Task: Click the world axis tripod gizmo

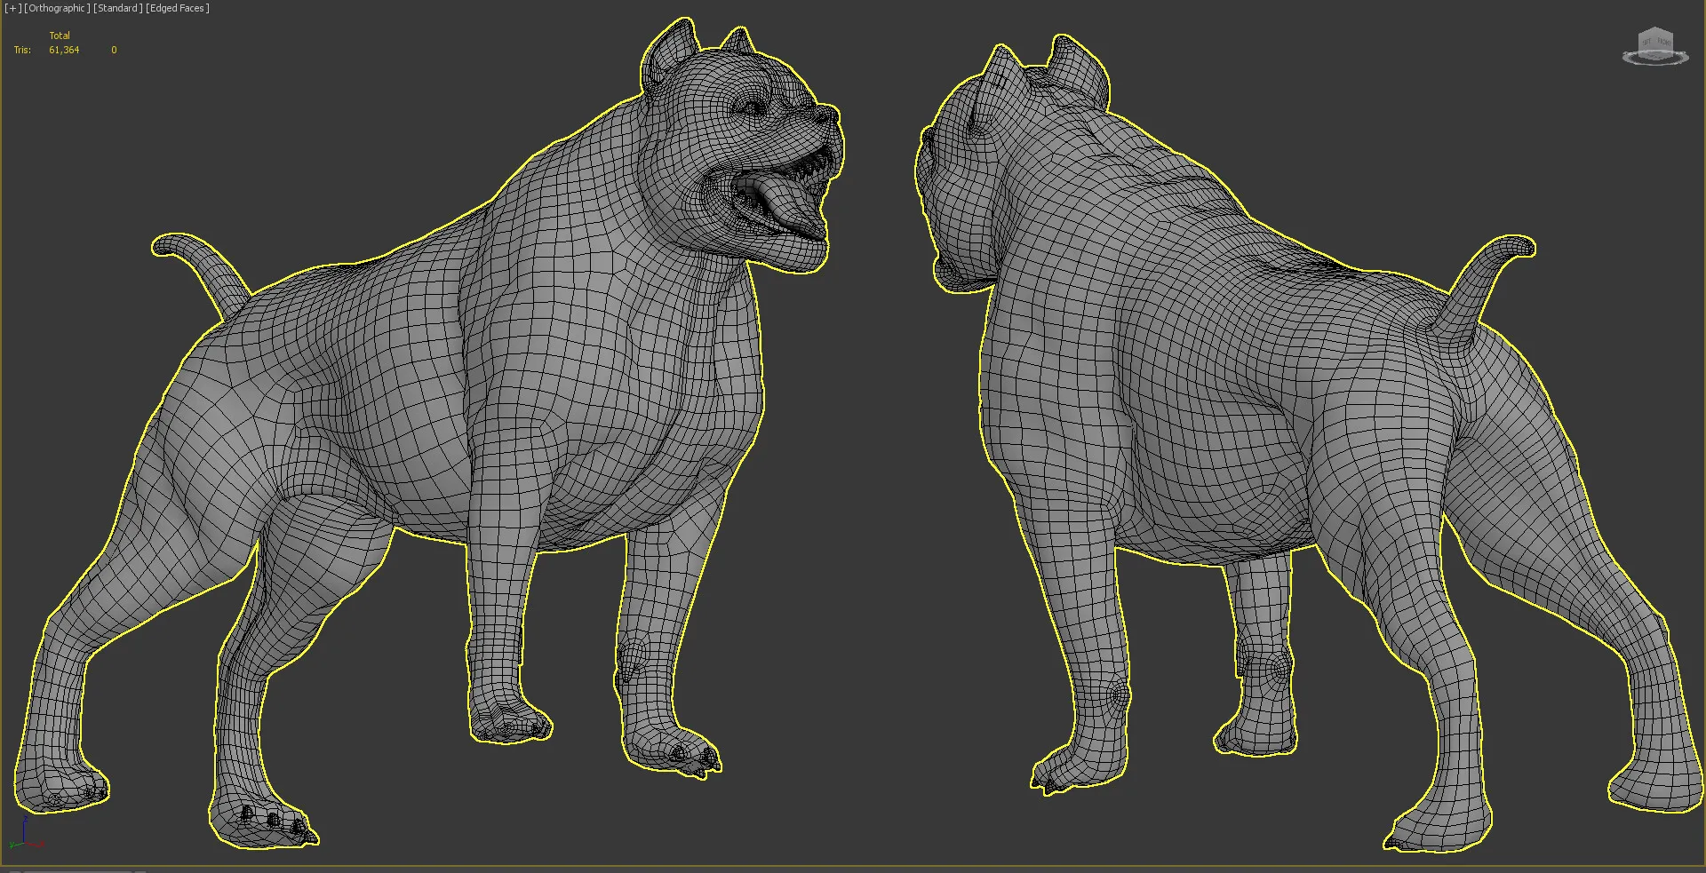Action: pos(25,837)
